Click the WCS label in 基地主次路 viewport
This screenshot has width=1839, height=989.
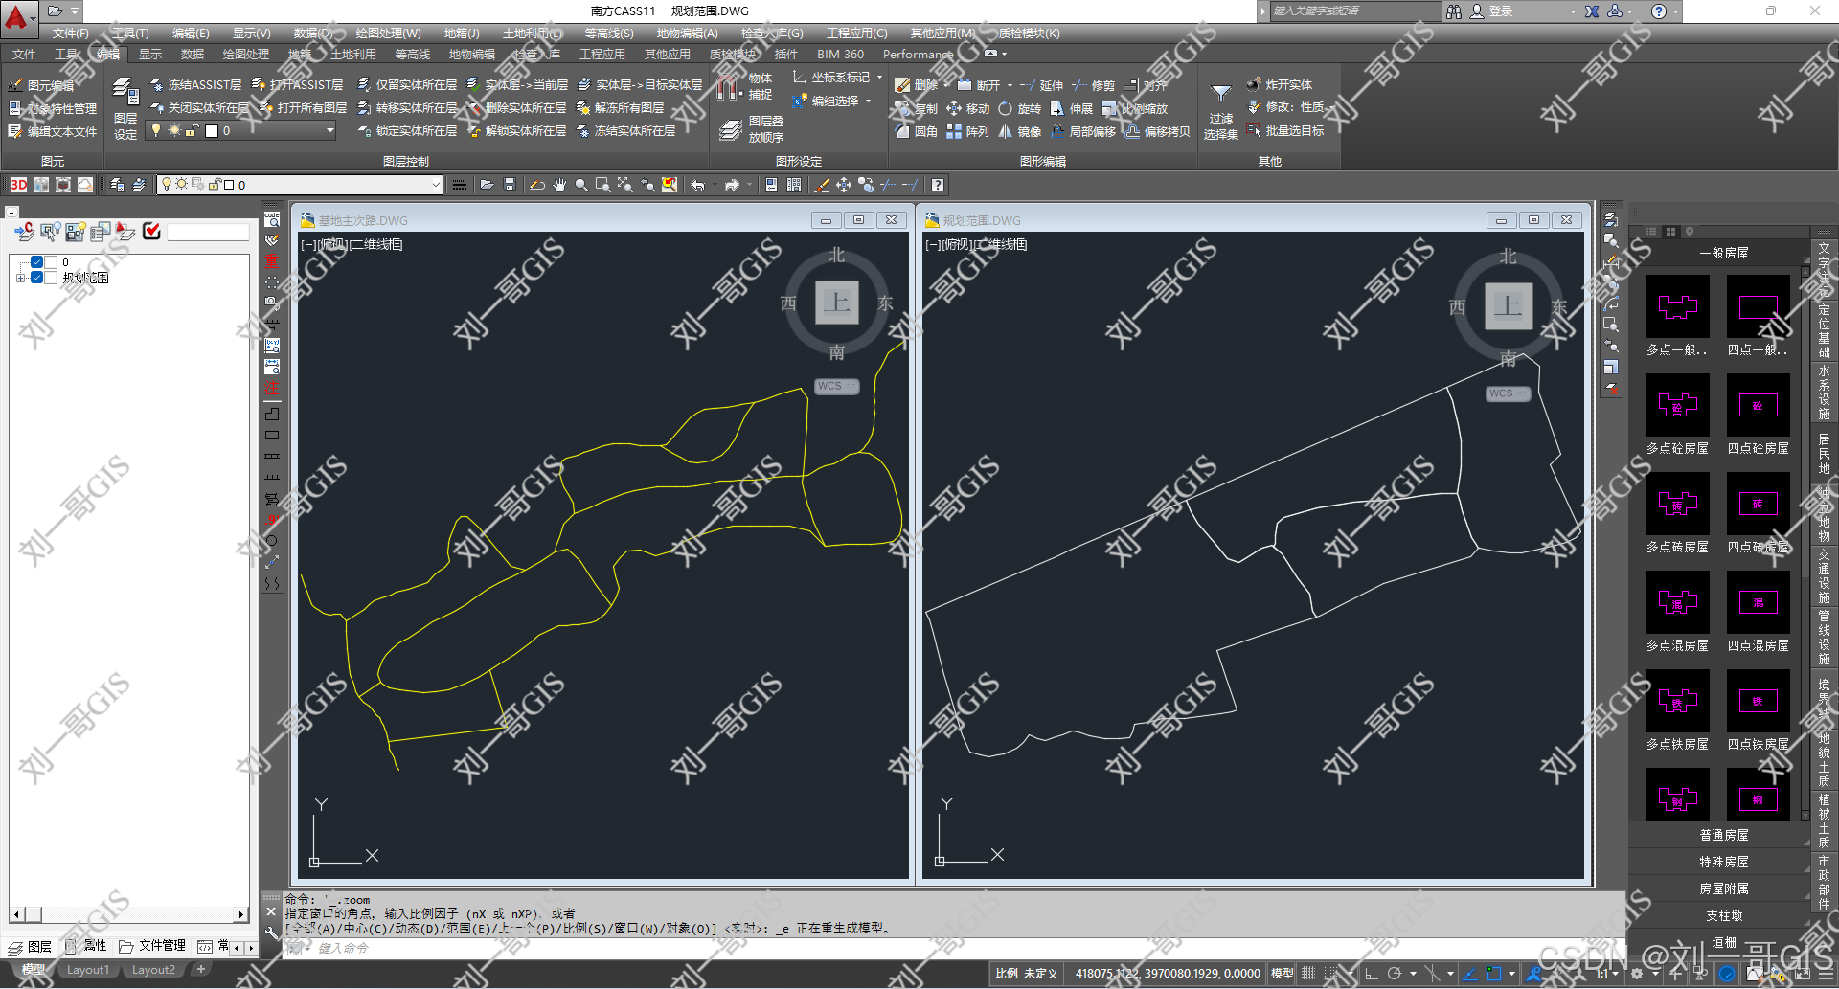click(837, 387)
